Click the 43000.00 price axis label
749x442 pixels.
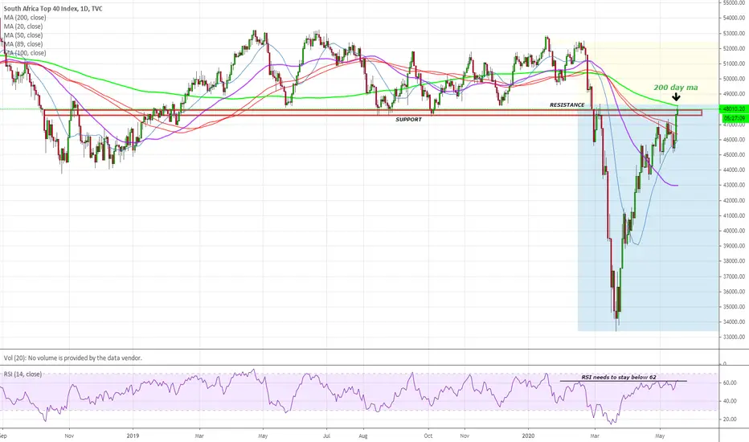(735, 185)
